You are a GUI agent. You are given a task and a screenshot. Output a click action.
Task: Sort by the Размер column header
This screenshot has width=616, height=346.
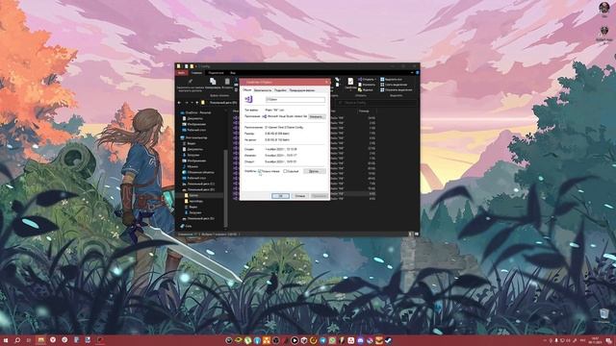pyautogui.click(x=364, y=111)
